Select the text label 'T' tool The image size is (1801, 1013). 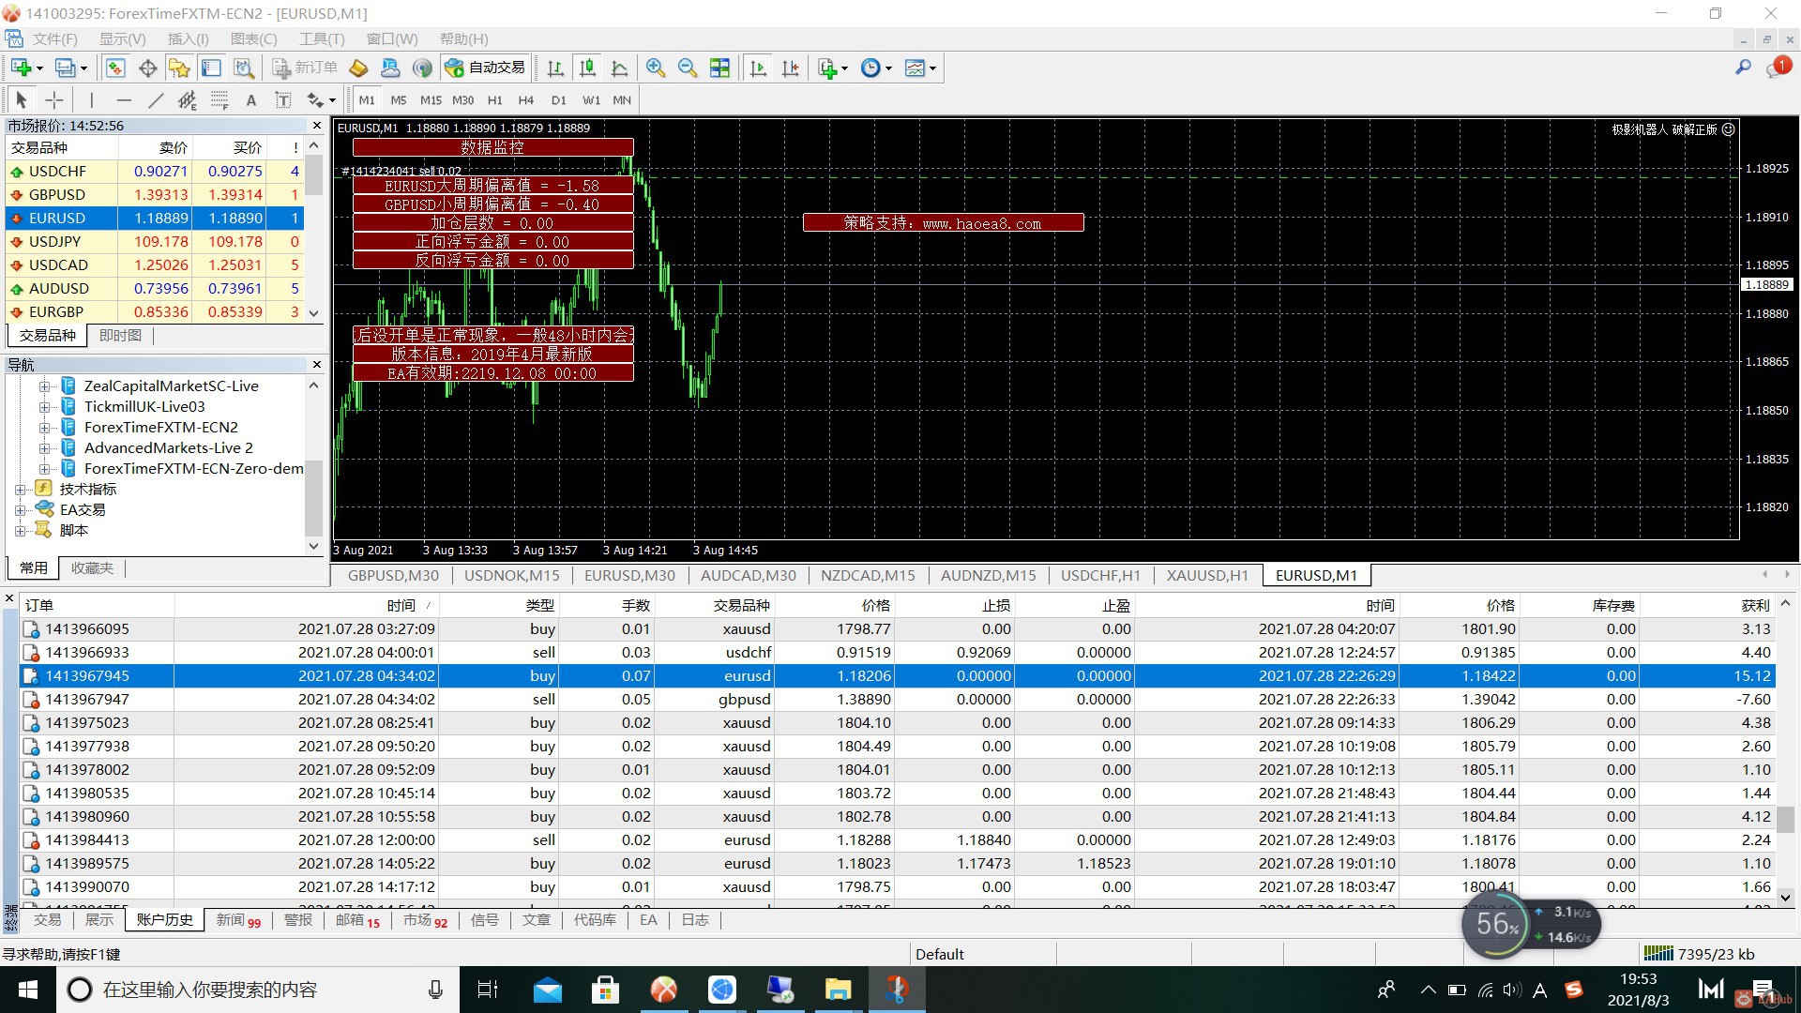point(282,99)
